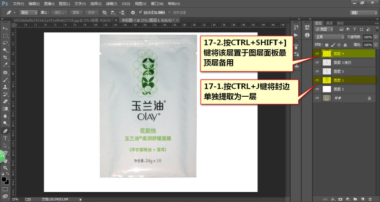Open Info panel icon

(x=307, y=35)
